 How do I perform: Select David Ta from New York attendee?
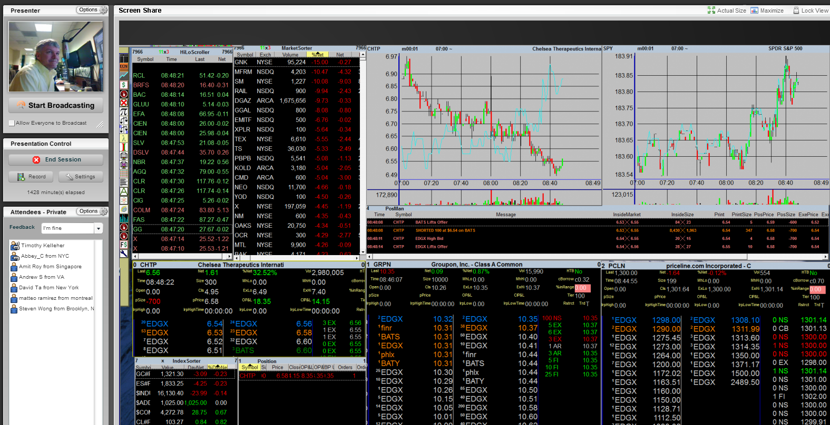(x=48, y=288)
